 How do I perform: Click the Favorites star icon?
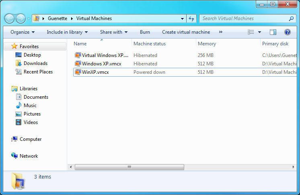(x=14, y=46)
